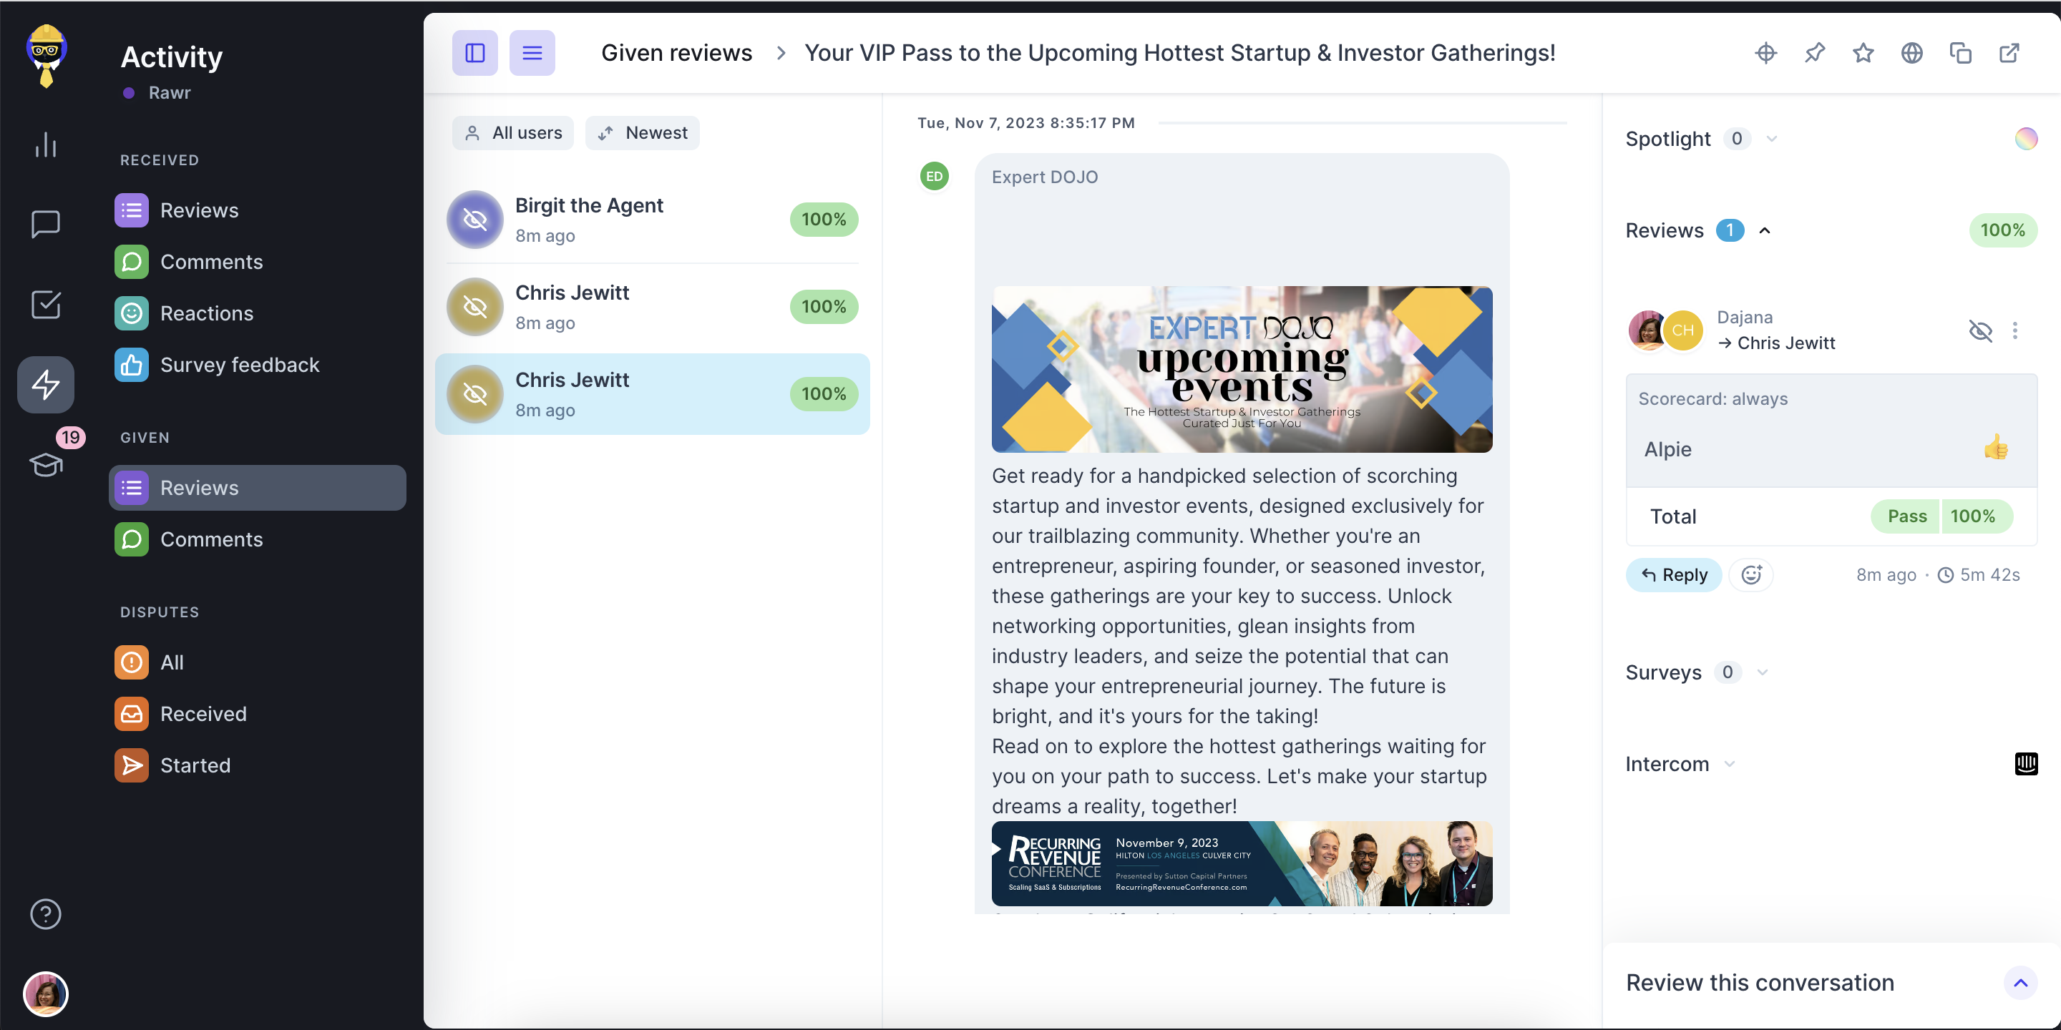Click hidden eye avatar for Birgit the Agent
2061x1030 pixels.
(475, 220)
